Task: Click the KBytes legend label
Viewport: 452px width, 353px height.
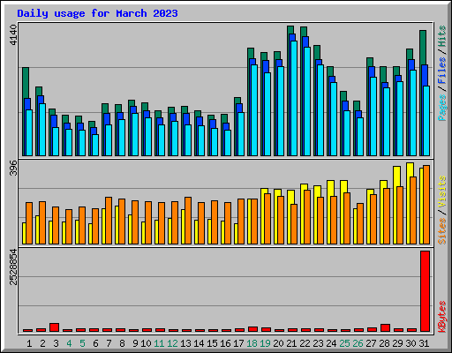Action: [x=442, y=317]
